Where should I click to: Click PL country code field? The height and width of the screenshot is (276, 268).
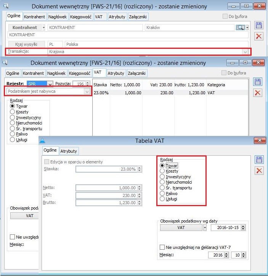(55, 44)
